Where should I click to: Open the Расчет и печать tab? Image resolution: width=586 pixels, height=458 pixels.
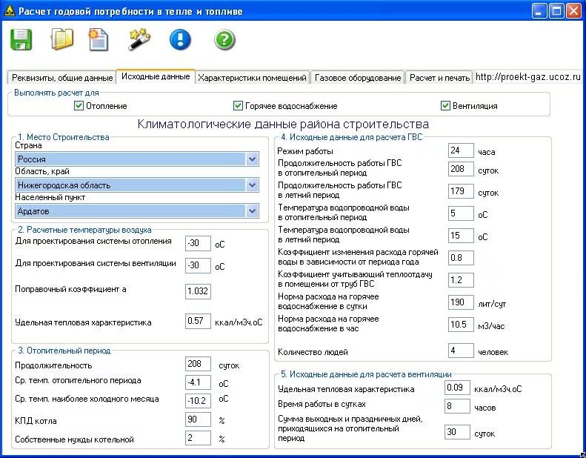[x=439, y=78]
